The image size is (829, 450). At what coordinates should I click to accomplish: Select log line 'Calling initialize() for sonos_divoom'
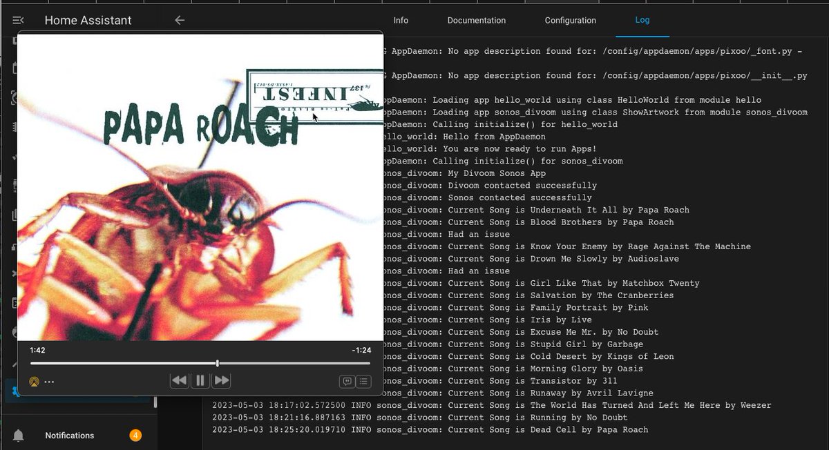[x=503, y=161]
